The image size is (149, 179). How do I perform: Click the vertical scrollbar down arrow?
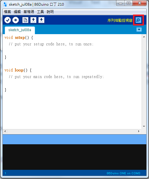pos(144,126)
